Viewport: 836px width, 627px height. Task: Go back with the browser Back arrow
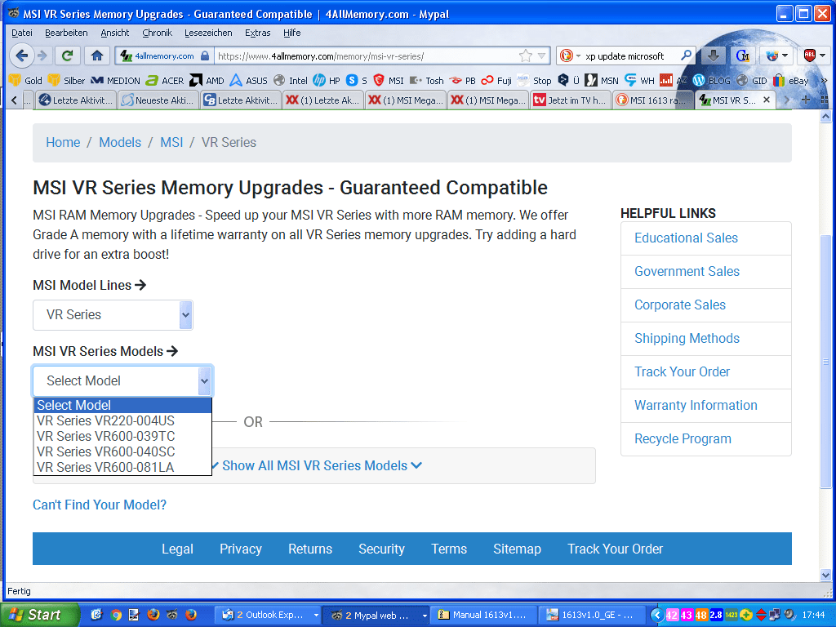[x=22, y=56]
